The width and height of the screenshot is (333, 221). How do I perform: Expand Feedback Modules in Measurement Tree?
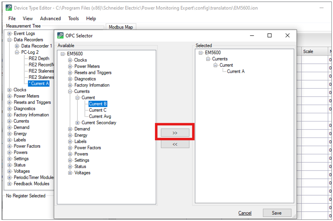tap(9, 184)
